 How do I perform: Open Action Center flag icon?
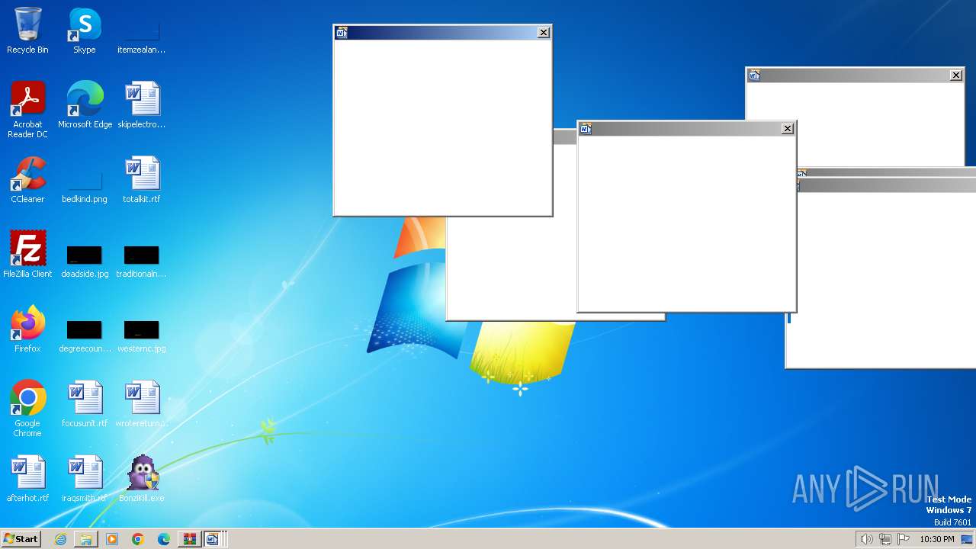click(x=904, y=539)
